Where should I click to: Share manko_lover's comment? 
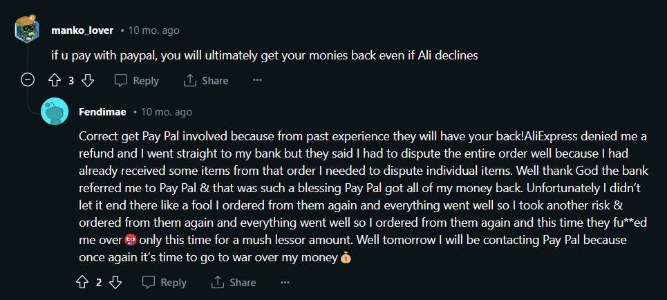click(206, 81)
